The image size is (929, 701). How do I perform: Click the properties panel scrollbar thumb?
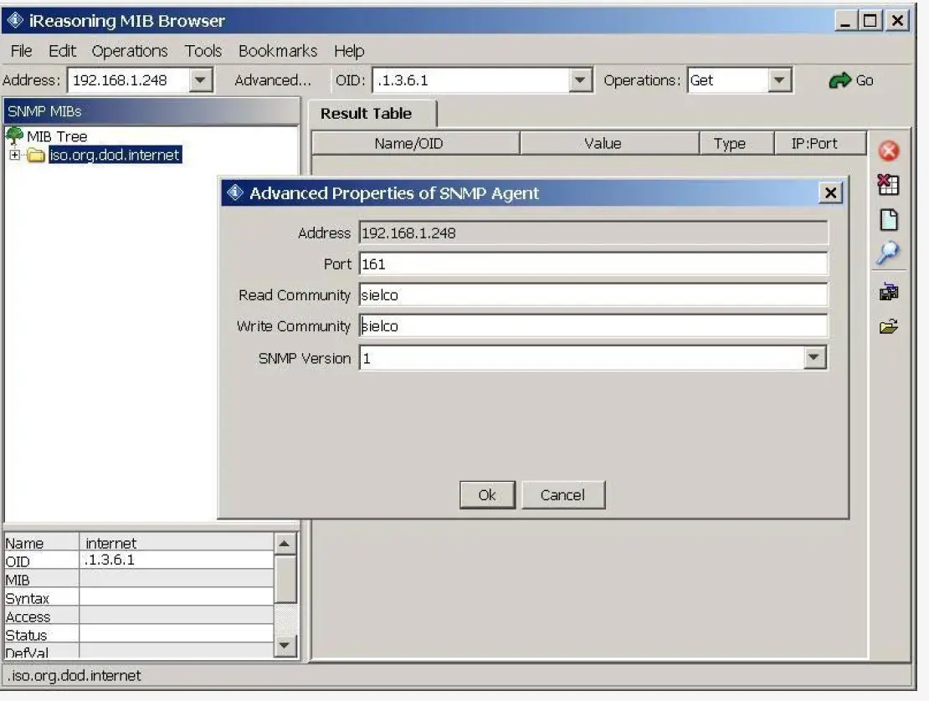pos(285,578)
